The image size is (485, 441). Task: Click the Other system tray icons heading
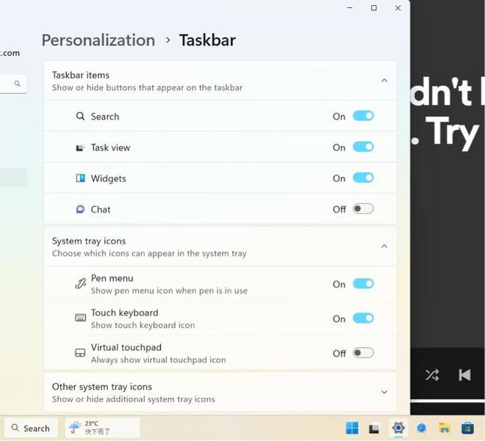pos(101,387)
